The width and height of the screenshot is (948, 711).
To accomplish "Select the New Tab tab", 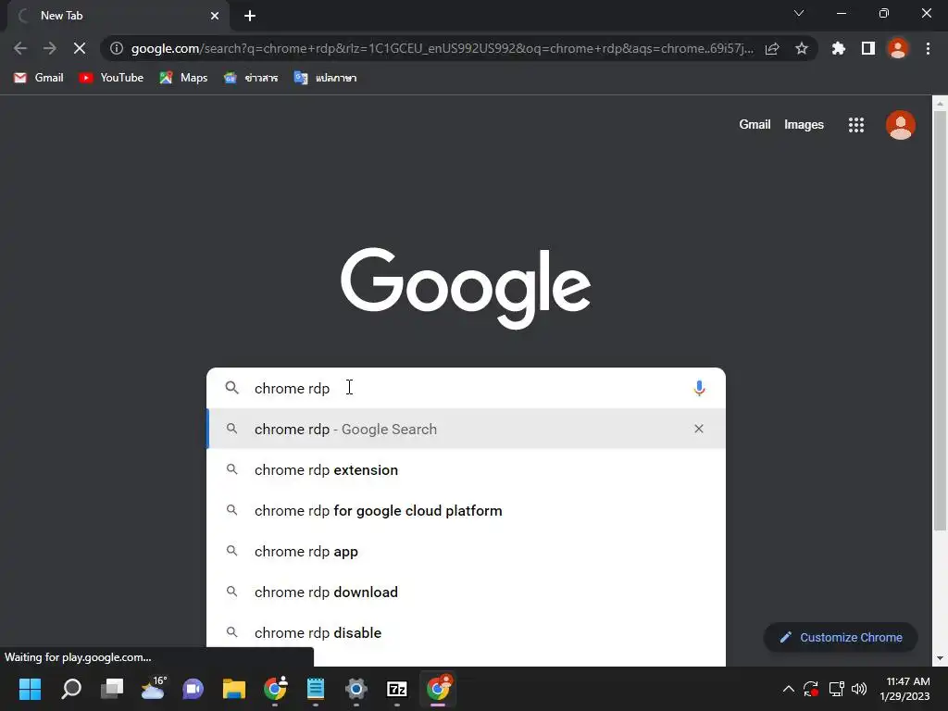I will coord(118,16).
